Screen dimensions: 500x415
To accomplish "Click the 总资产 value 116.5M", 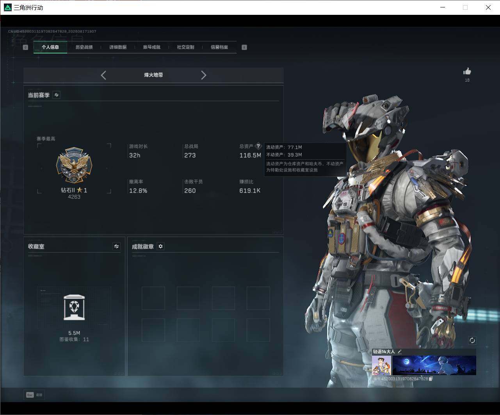I will [x=250, y=155].
